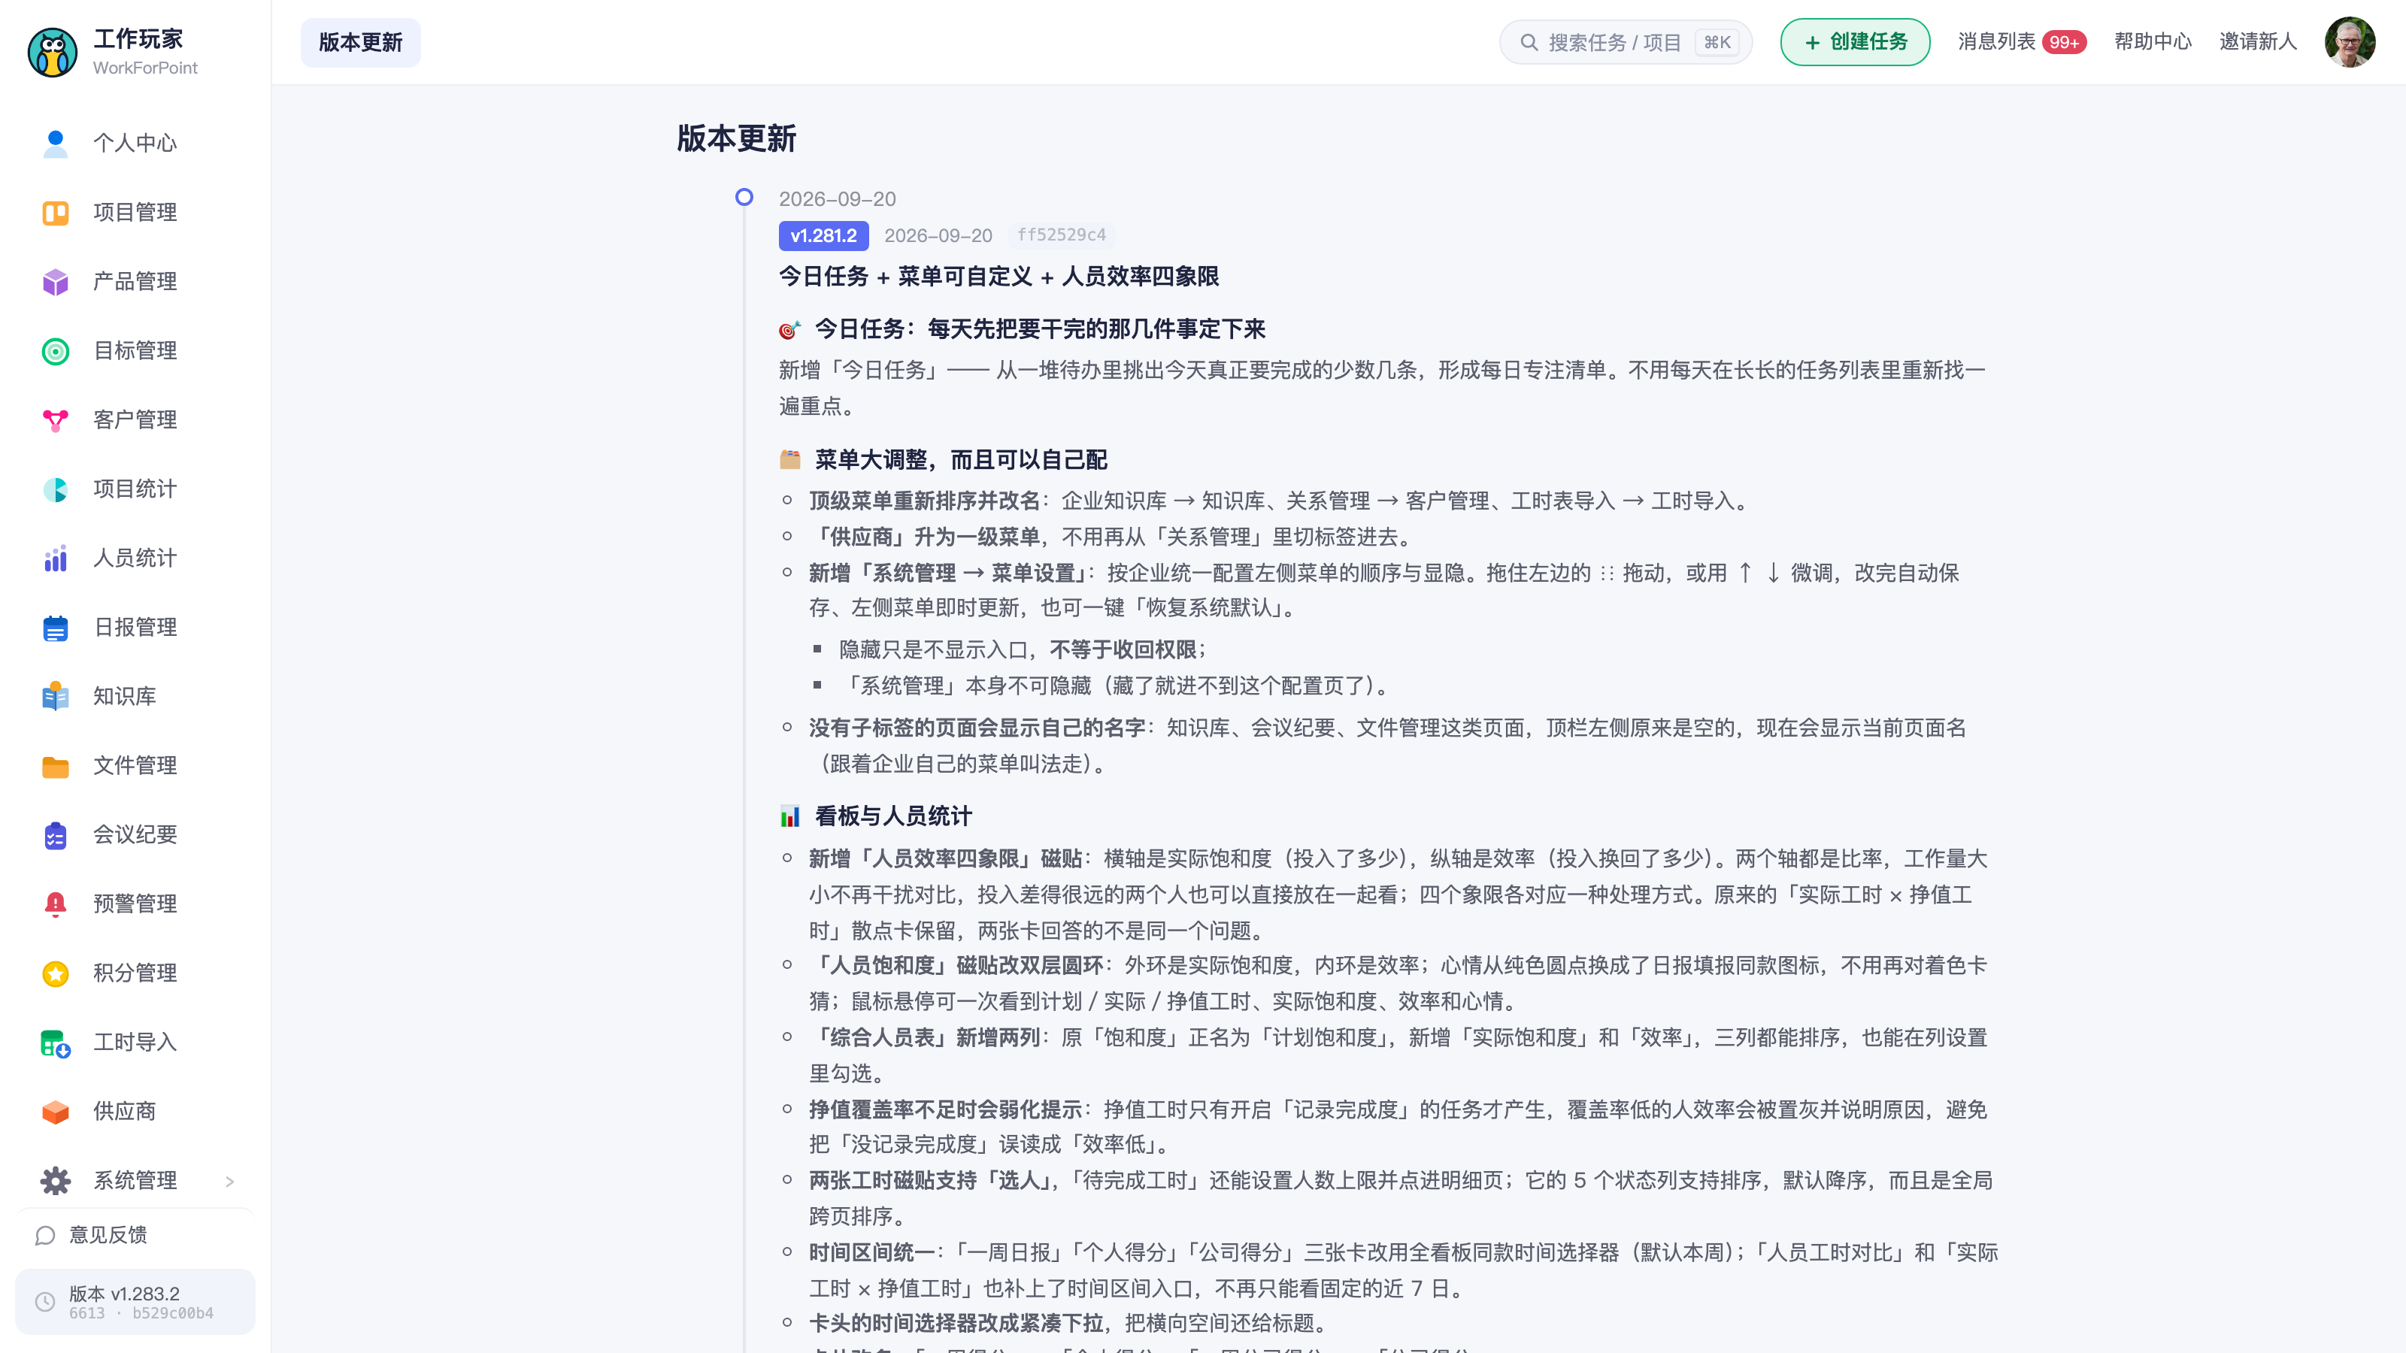Screen dimensions: 2406x1353
Task: Open the 供应商 menu entry
Action: click(135, 1111)
